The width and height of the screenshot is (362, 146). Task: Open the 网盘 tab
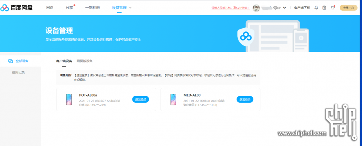[50, 8]
